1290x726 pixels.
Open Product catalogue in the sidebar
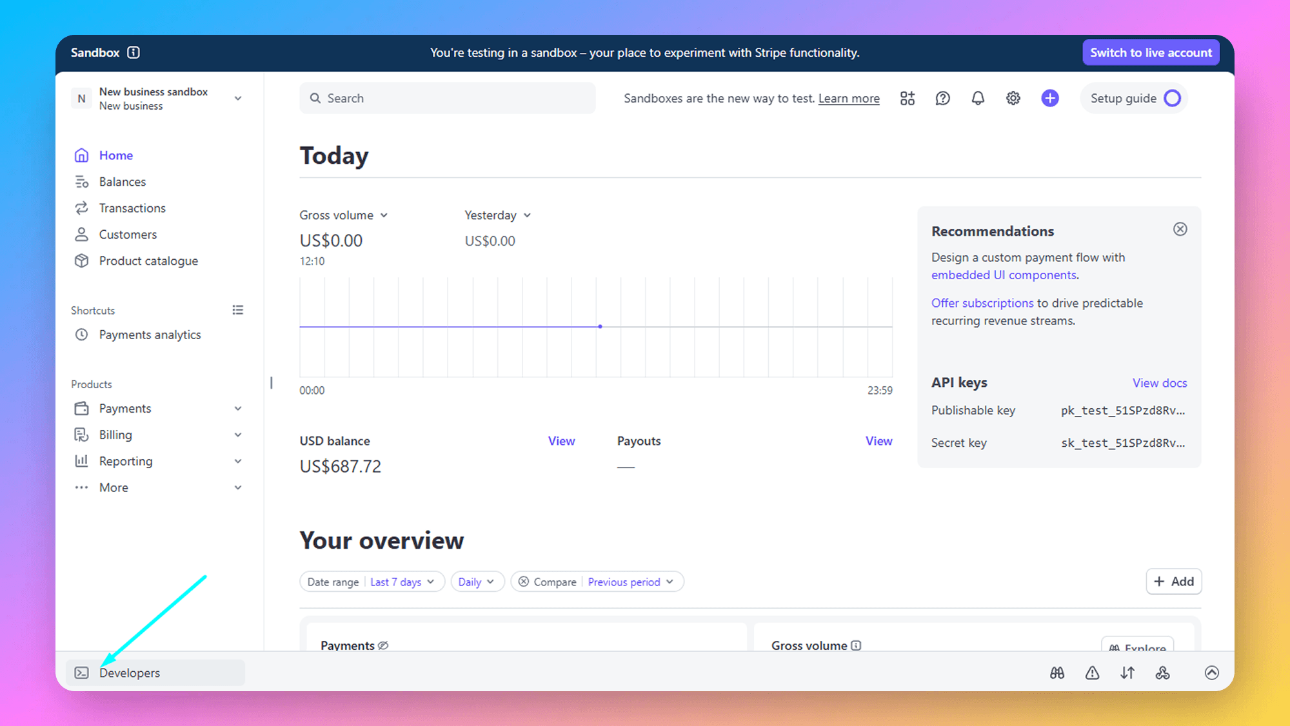(x=148, y=261)
